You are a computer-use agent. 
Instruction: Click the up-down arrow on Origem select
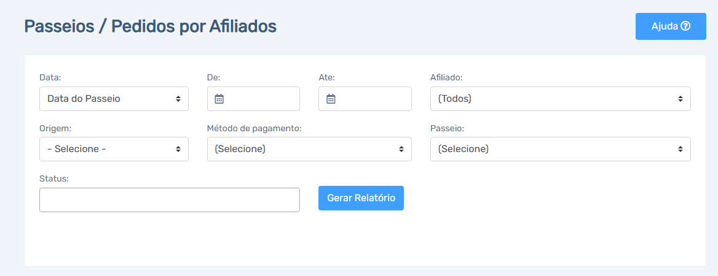(178, 149)
